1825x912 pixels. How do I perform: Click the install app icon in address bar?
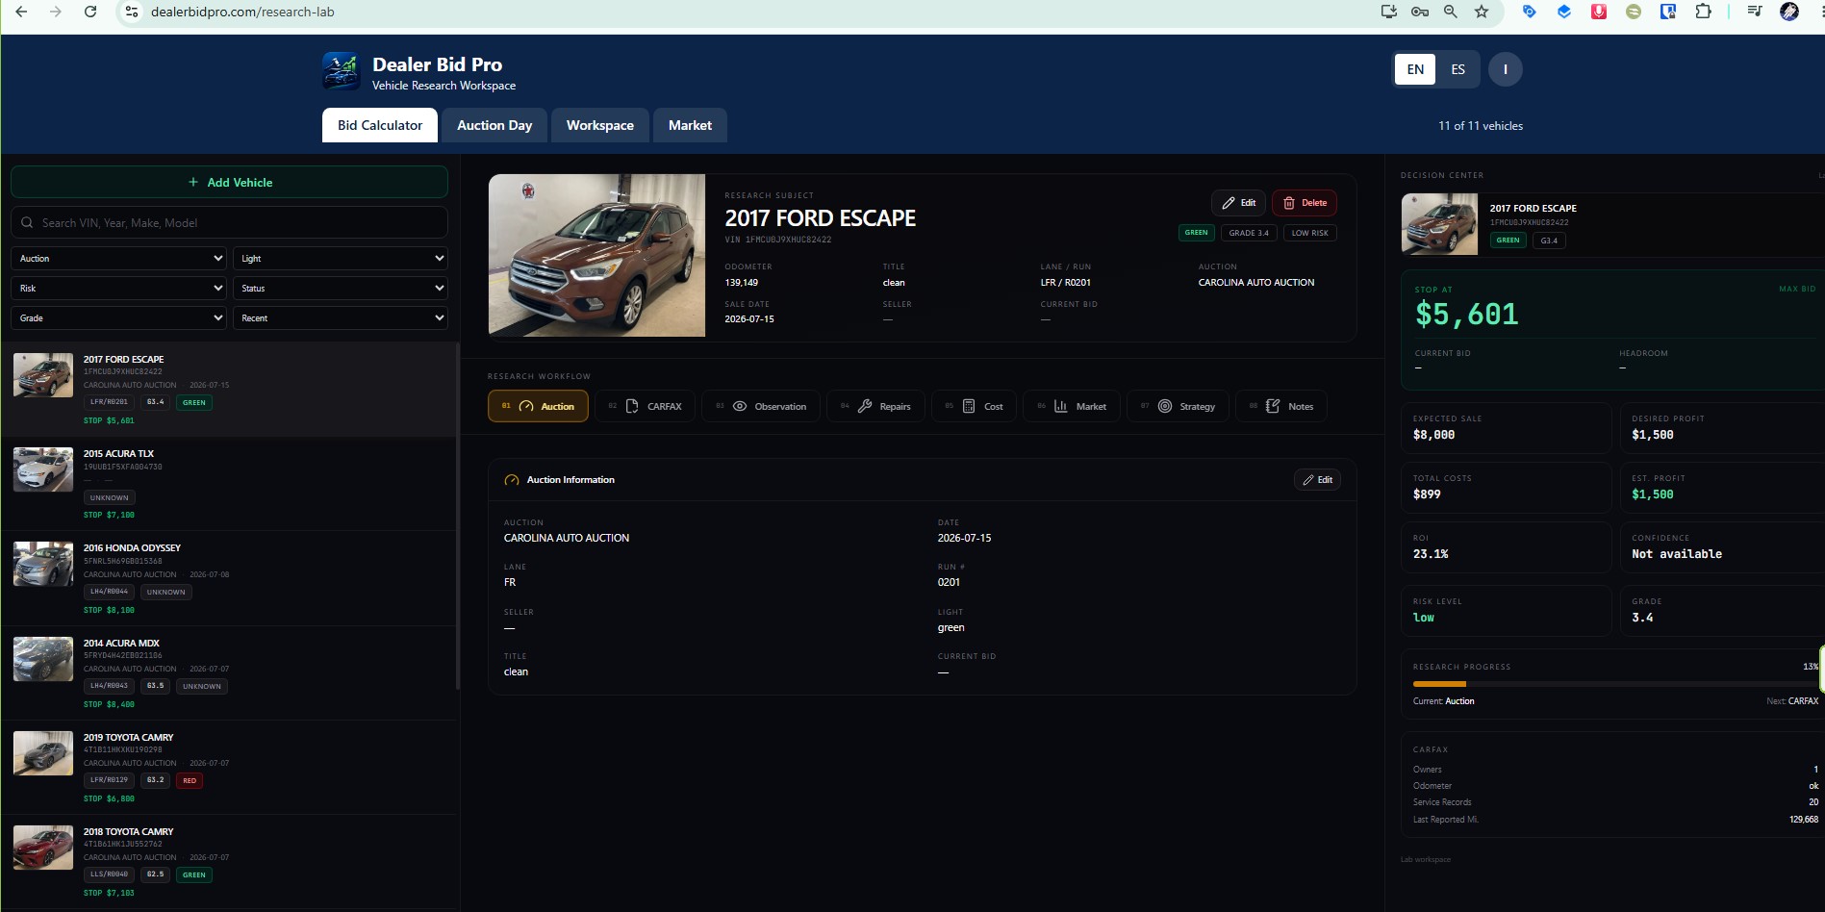1388,12
